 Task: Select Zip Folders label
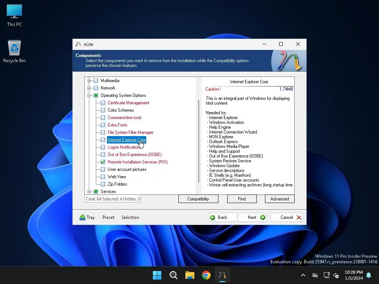tap(117, 184)
